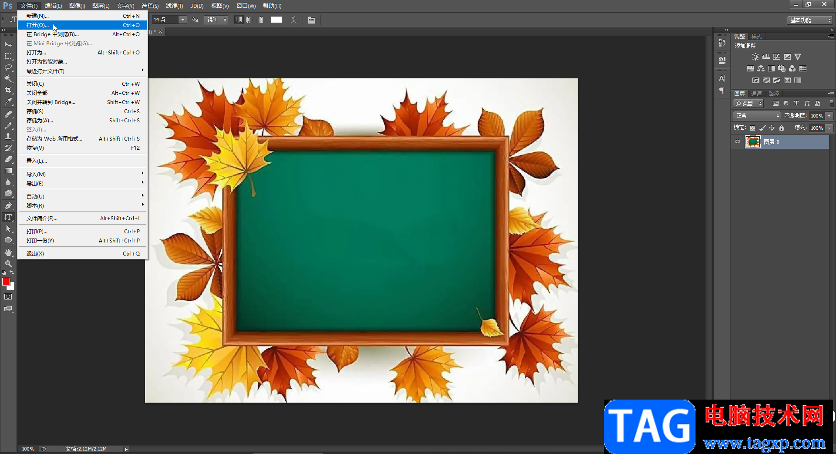Add a Threshold adjustment
Screen dimensions: 836x454
[x=777, y=81]
